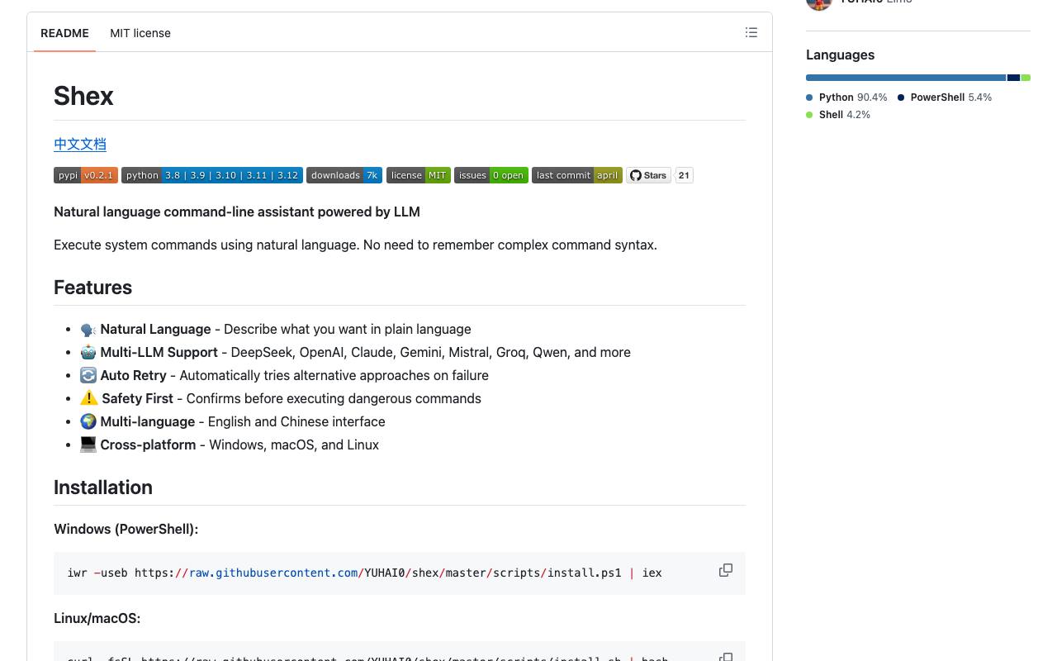Viewport: 1057px width, 661px height.
Task: Click the pypi v0.2.1 badge
Action: pos(86,175)
